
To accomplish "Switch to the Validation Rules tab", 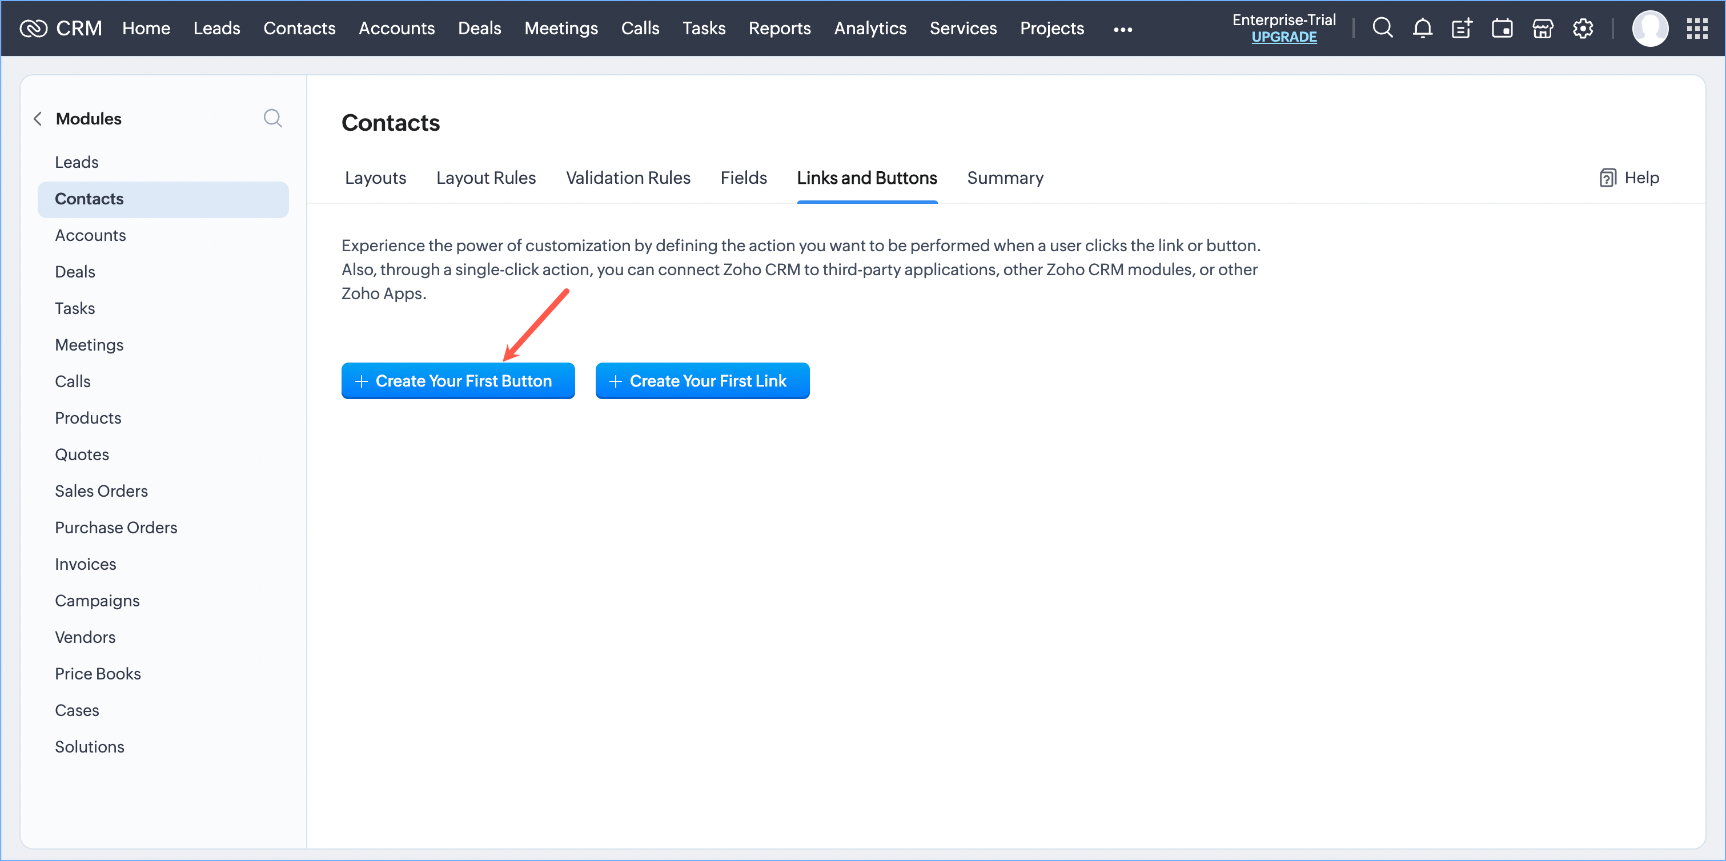I will pos(628,178).
